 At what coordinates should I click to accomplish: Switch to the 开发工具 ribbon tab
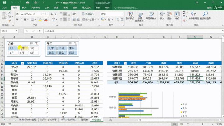[86, 7]
